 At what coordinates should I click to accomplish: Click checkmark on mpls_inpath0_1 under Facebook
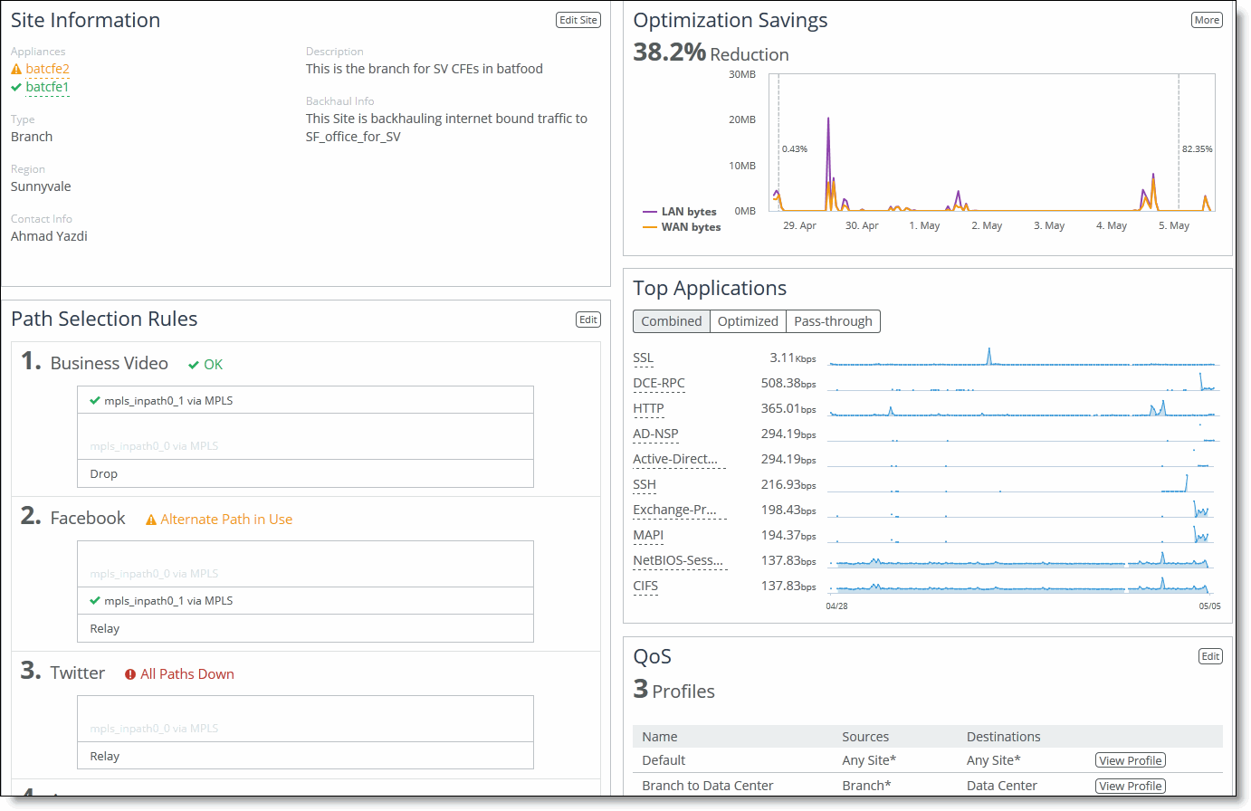[x=95, y=601]
